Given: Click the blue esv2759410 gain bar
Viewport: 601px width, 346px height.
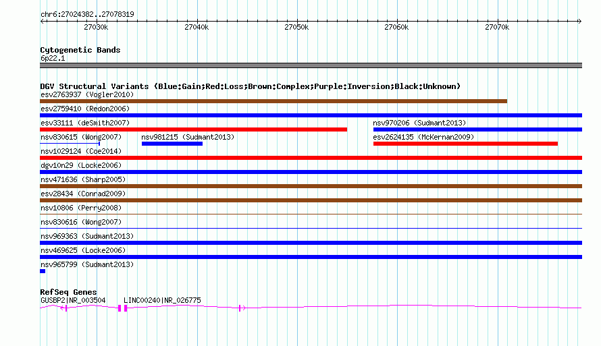Looking at the screenshot, I should tap(311, 115).
